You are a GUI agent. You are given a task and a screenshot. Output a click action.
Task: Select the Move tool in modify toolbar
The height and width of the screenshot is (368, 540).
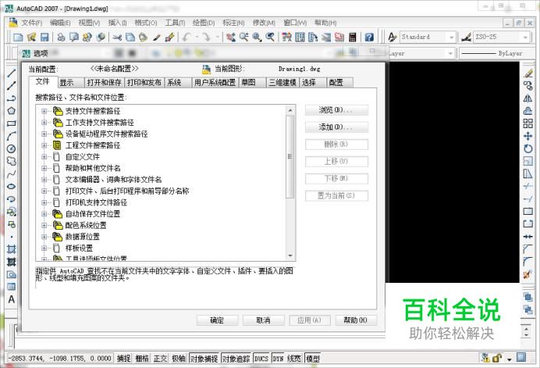[x=528, y=136]
